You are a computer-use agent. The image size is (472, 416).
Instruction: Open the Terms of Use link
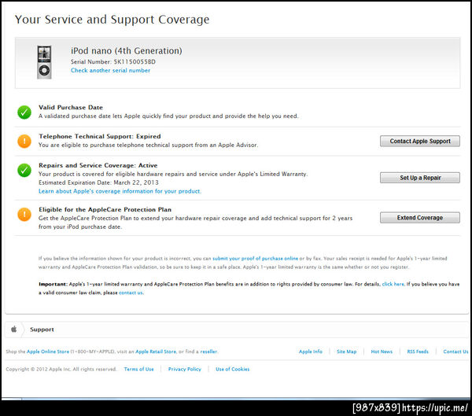pyautogui.click(x=139, y=369)
